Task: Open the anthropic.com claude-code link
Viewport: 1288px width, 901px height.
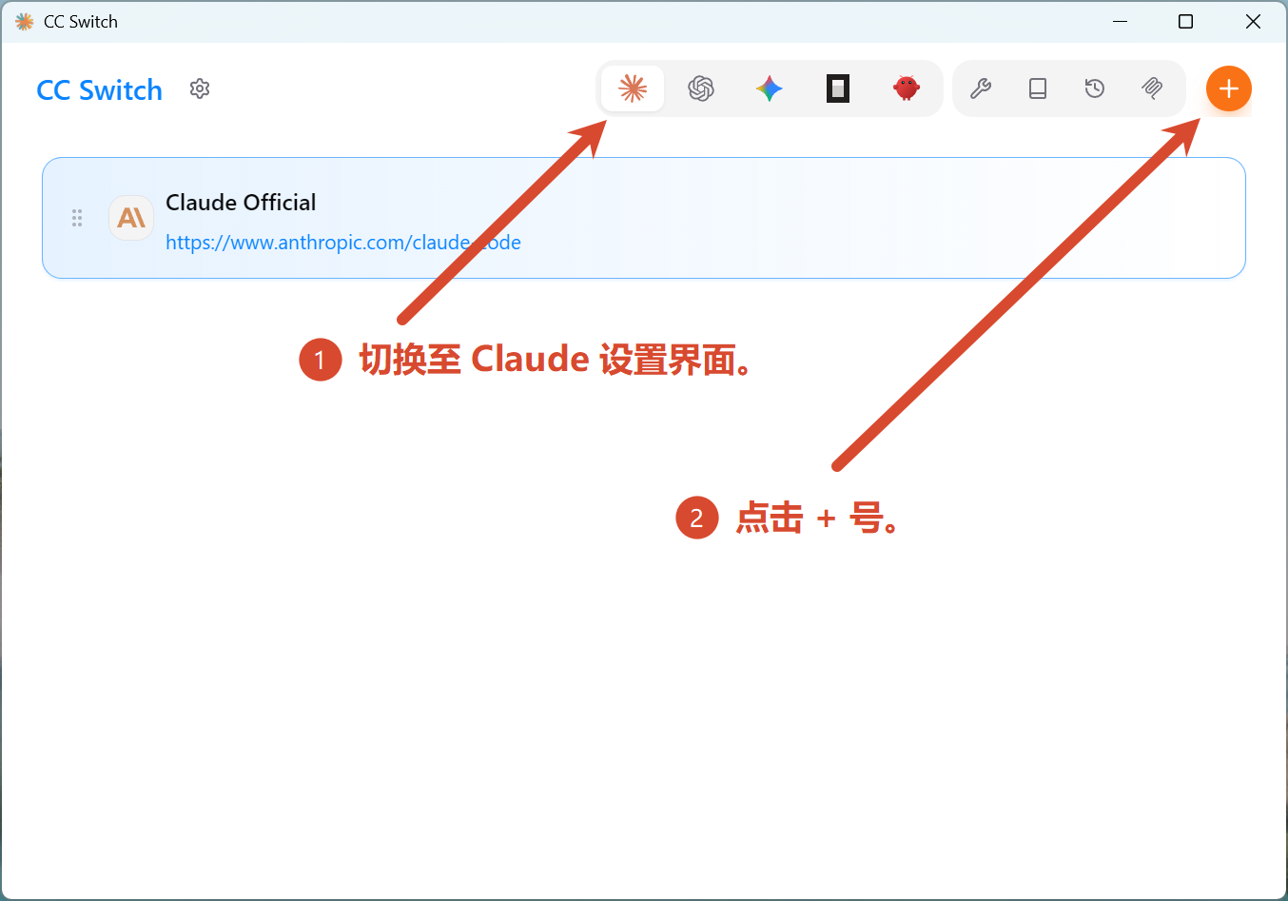Action: point(343,243)
